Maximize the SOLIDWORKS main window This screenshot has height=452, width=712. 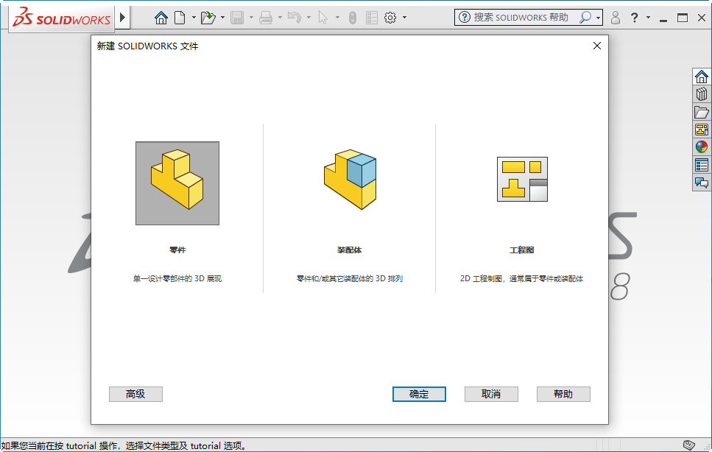(x=683, y=18)
